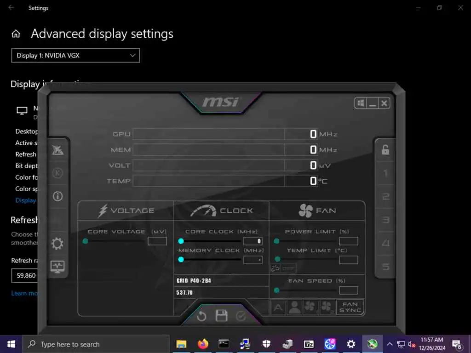Adjust the Memory Clock slider handle
This screenshot has width=471, height=353.
pos(181,260)
